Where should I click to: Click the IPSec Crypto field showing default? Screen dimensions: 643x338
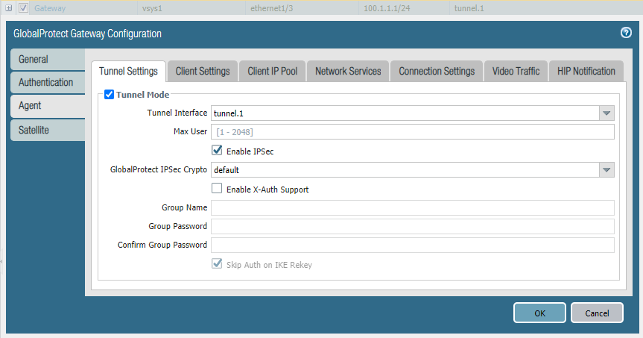[x=405, y=169]
